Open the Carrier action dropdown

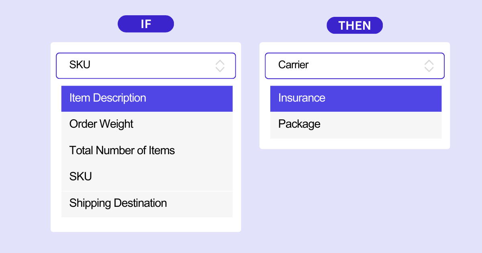click(355, 66)
